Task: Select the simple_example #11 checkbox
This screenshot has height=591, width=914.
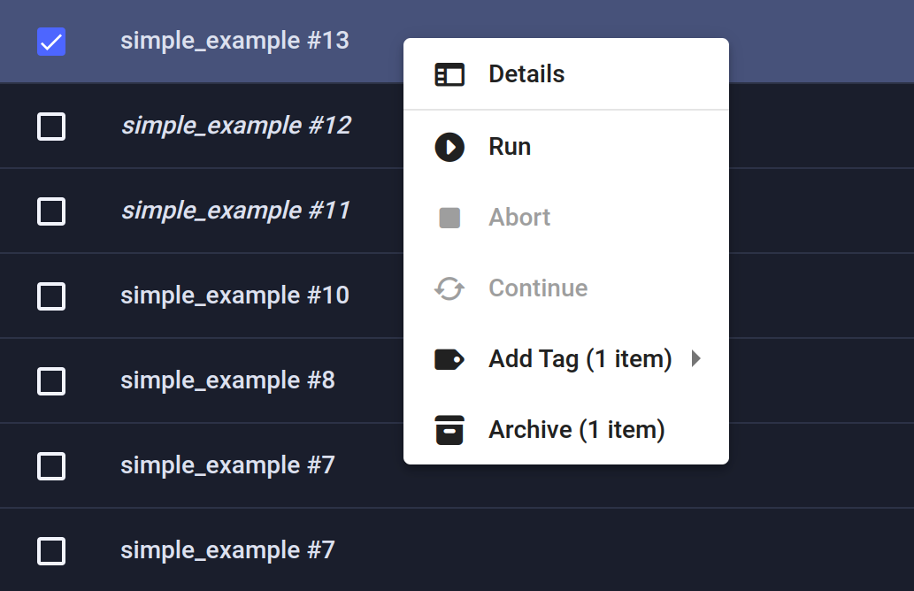Action: (x=51, y=211)
